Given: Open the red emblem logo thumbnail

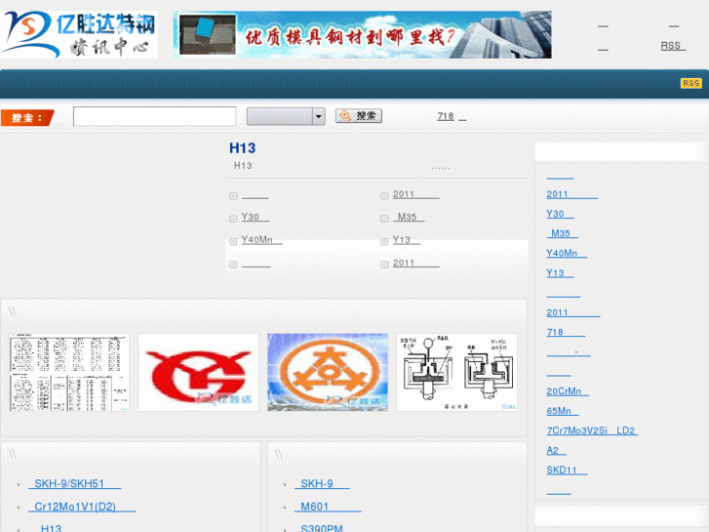Looking at the screenshot, I should coord(199,373).
